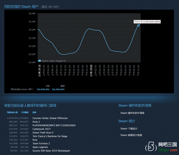Open the Dota 2 game link

[36, 122]
